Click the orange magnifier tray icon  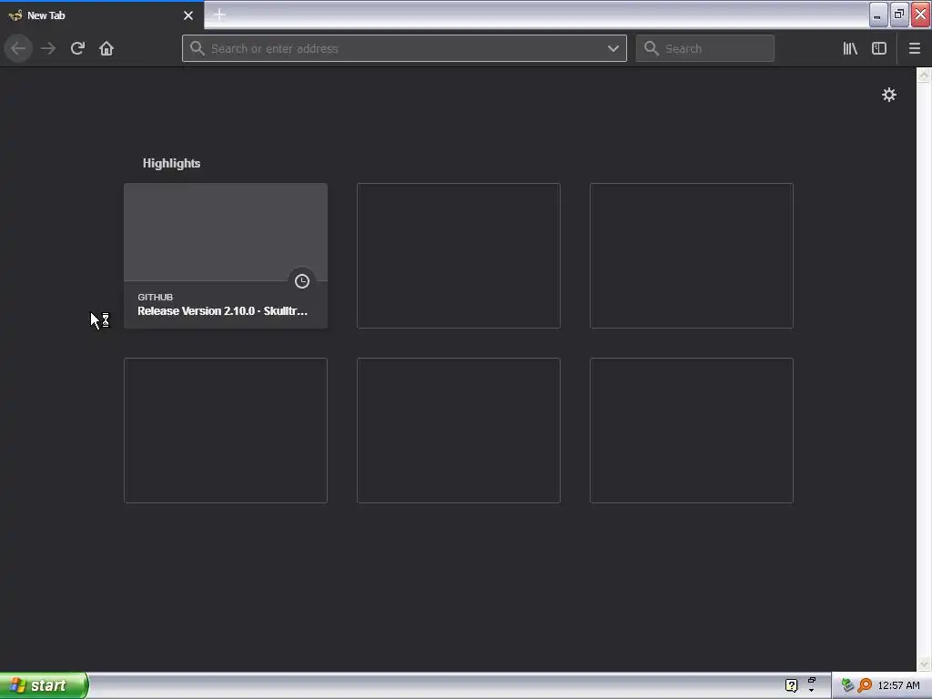pos(865,685)
